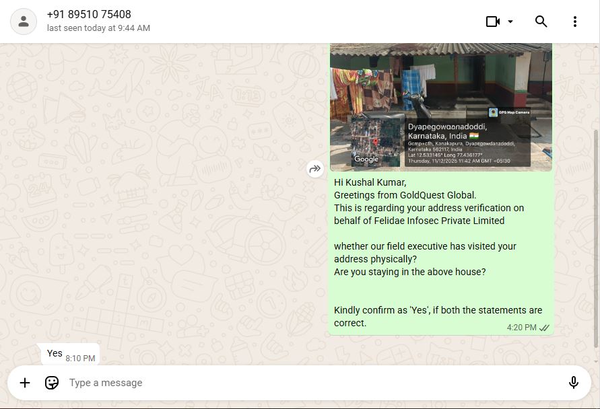
Task: Select the received 'Yes' message bubble
Action: click(70, 355)
